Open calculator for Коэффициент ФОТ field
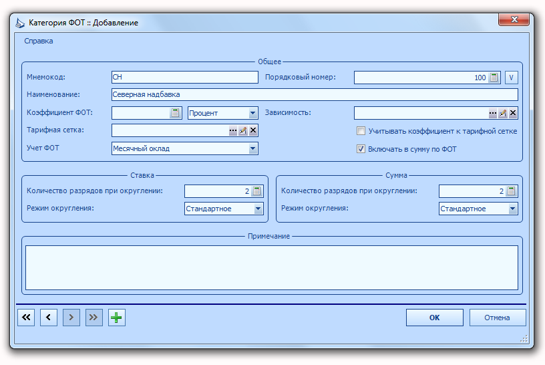The height and width of the screenshot is (365, 545). pyautogui.click(x=175, y=113)
